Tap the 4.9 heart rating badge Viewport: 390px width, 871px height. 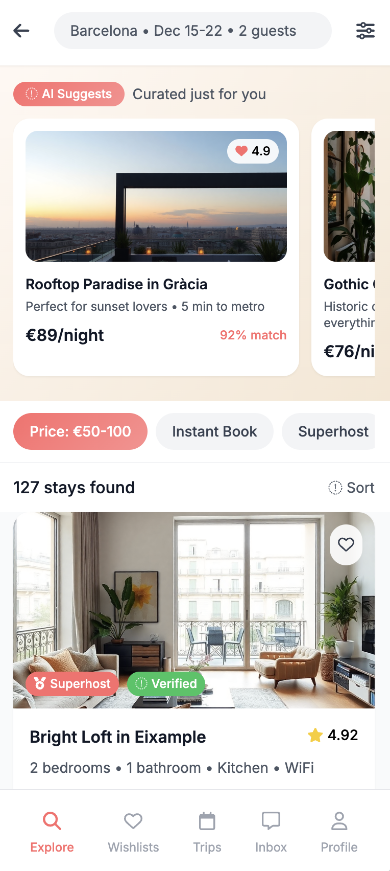coord(253,151)
